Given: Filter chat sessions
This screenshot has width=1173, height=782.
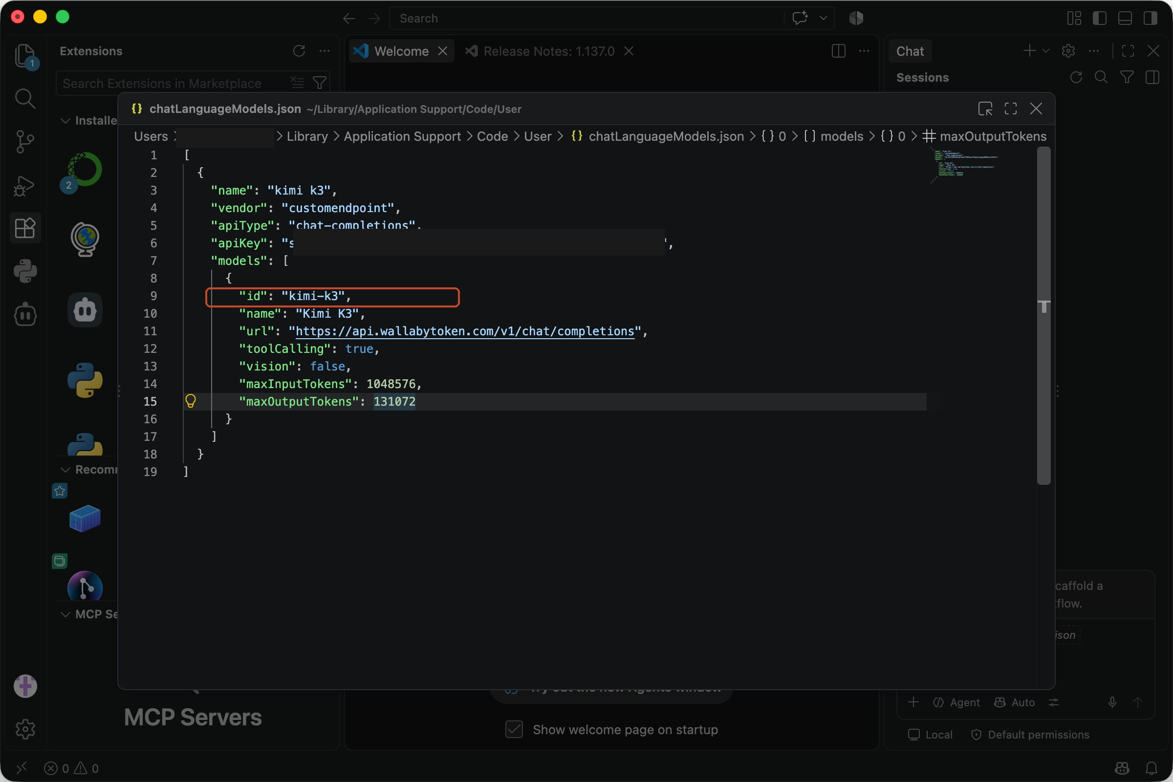Looking at the screenshot, I should pos(1127,77).
